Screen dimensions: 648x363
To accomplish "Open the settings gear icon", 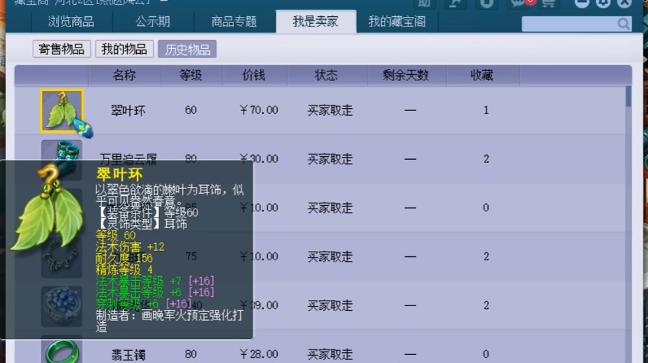I will 603,3.
